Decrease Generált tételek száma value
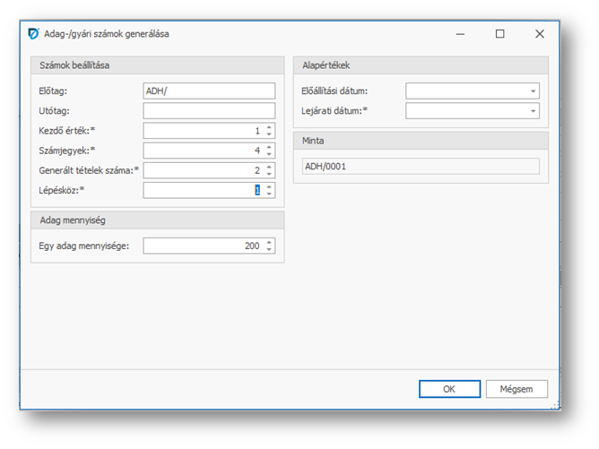 pyautogui.click(x=269, y=174)
